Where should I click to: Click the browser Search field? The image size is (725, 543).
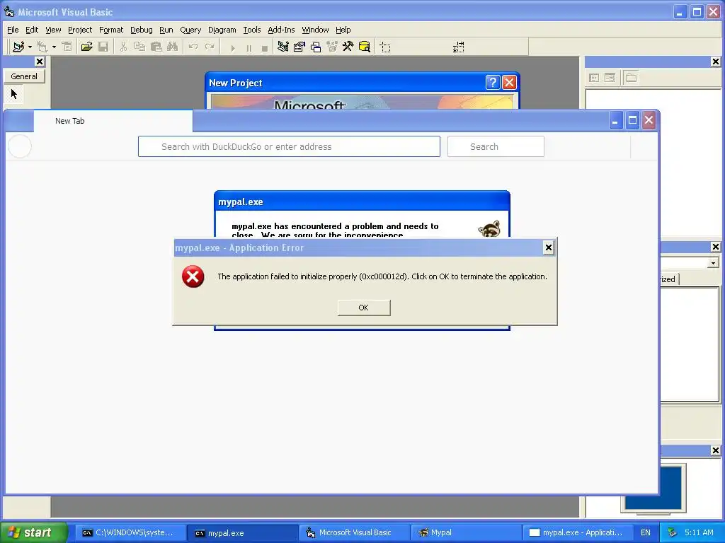496,146
